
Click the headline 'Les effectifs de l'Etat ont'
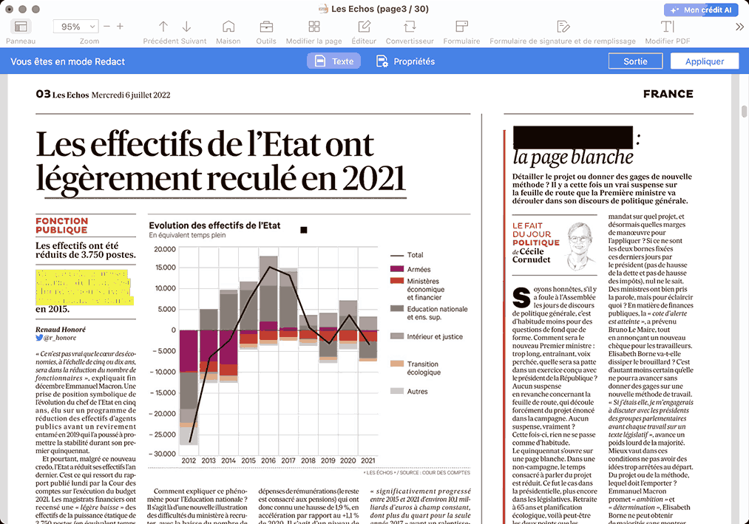(205, 144)
